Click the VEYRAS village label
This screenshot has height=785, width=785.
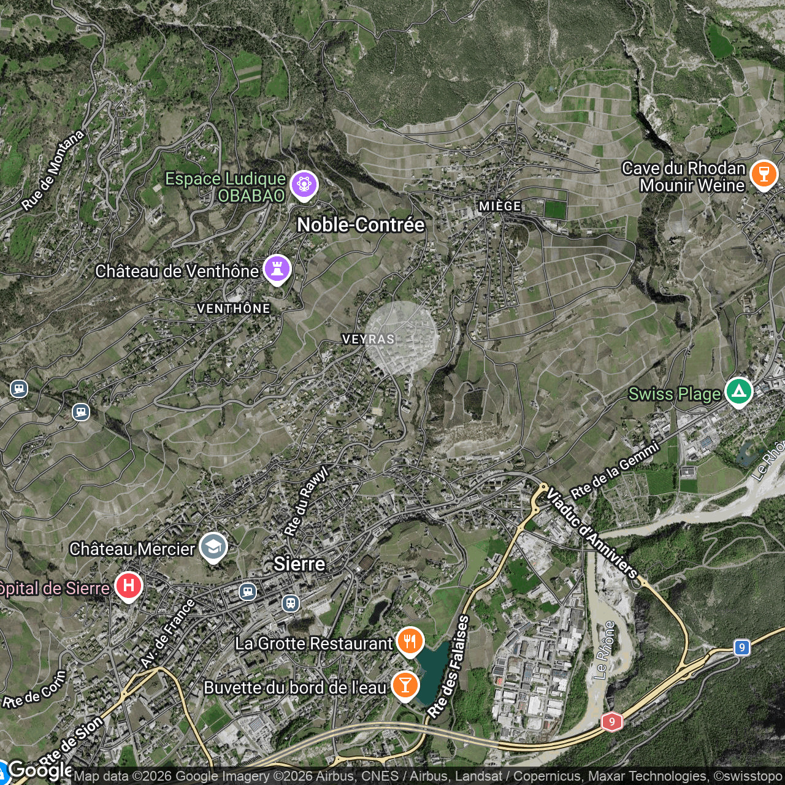[x=368, y=339]
